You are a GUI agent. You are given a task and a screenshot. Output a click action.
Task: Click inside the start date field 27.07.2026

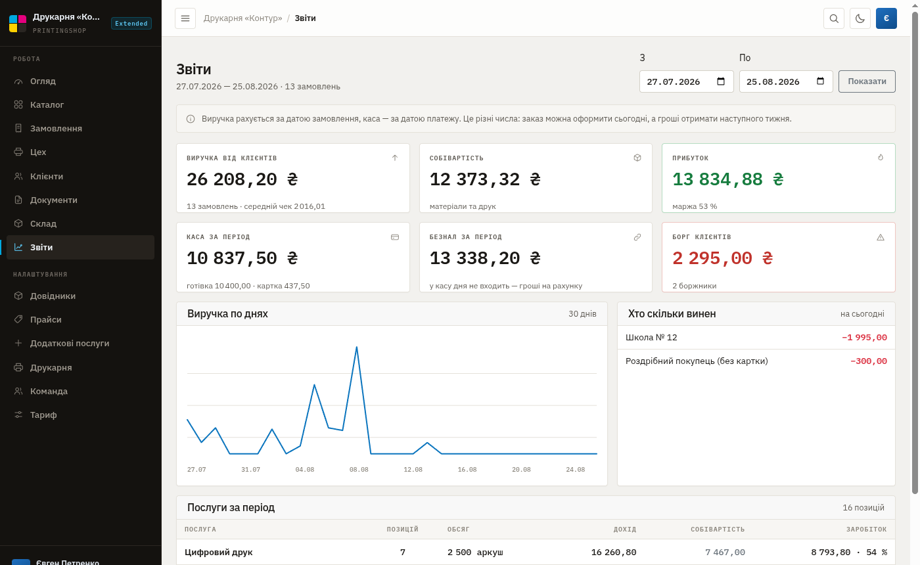point(687,81)
